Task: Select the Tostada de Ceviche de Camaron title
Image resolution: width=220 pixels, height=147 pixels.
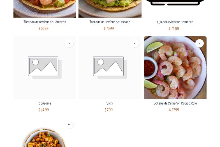Action: 45,22
